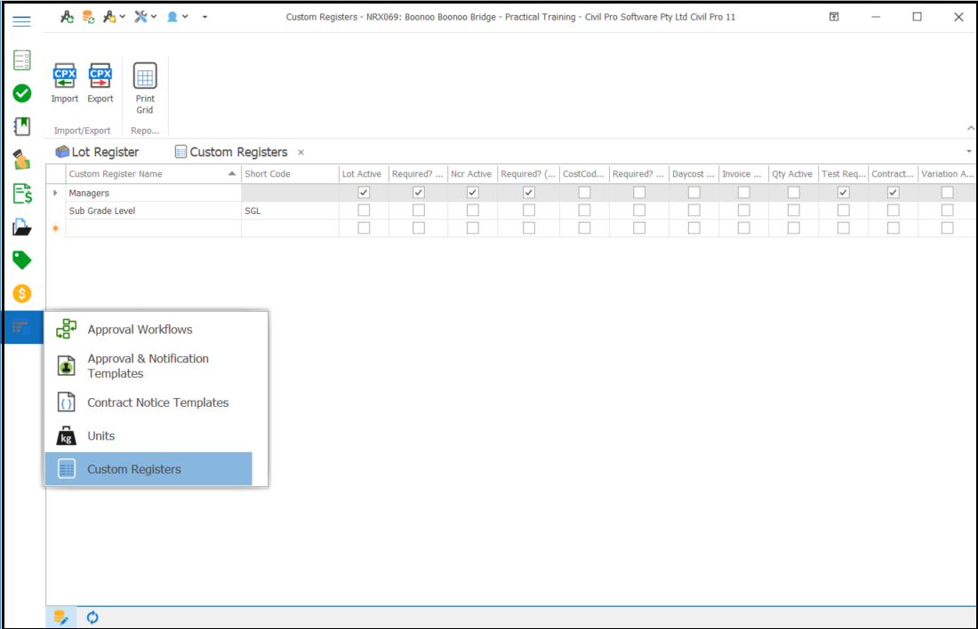Open Approval & Notification Templates
This screenshot has width=978, height=629.
[x=148, y=365]
